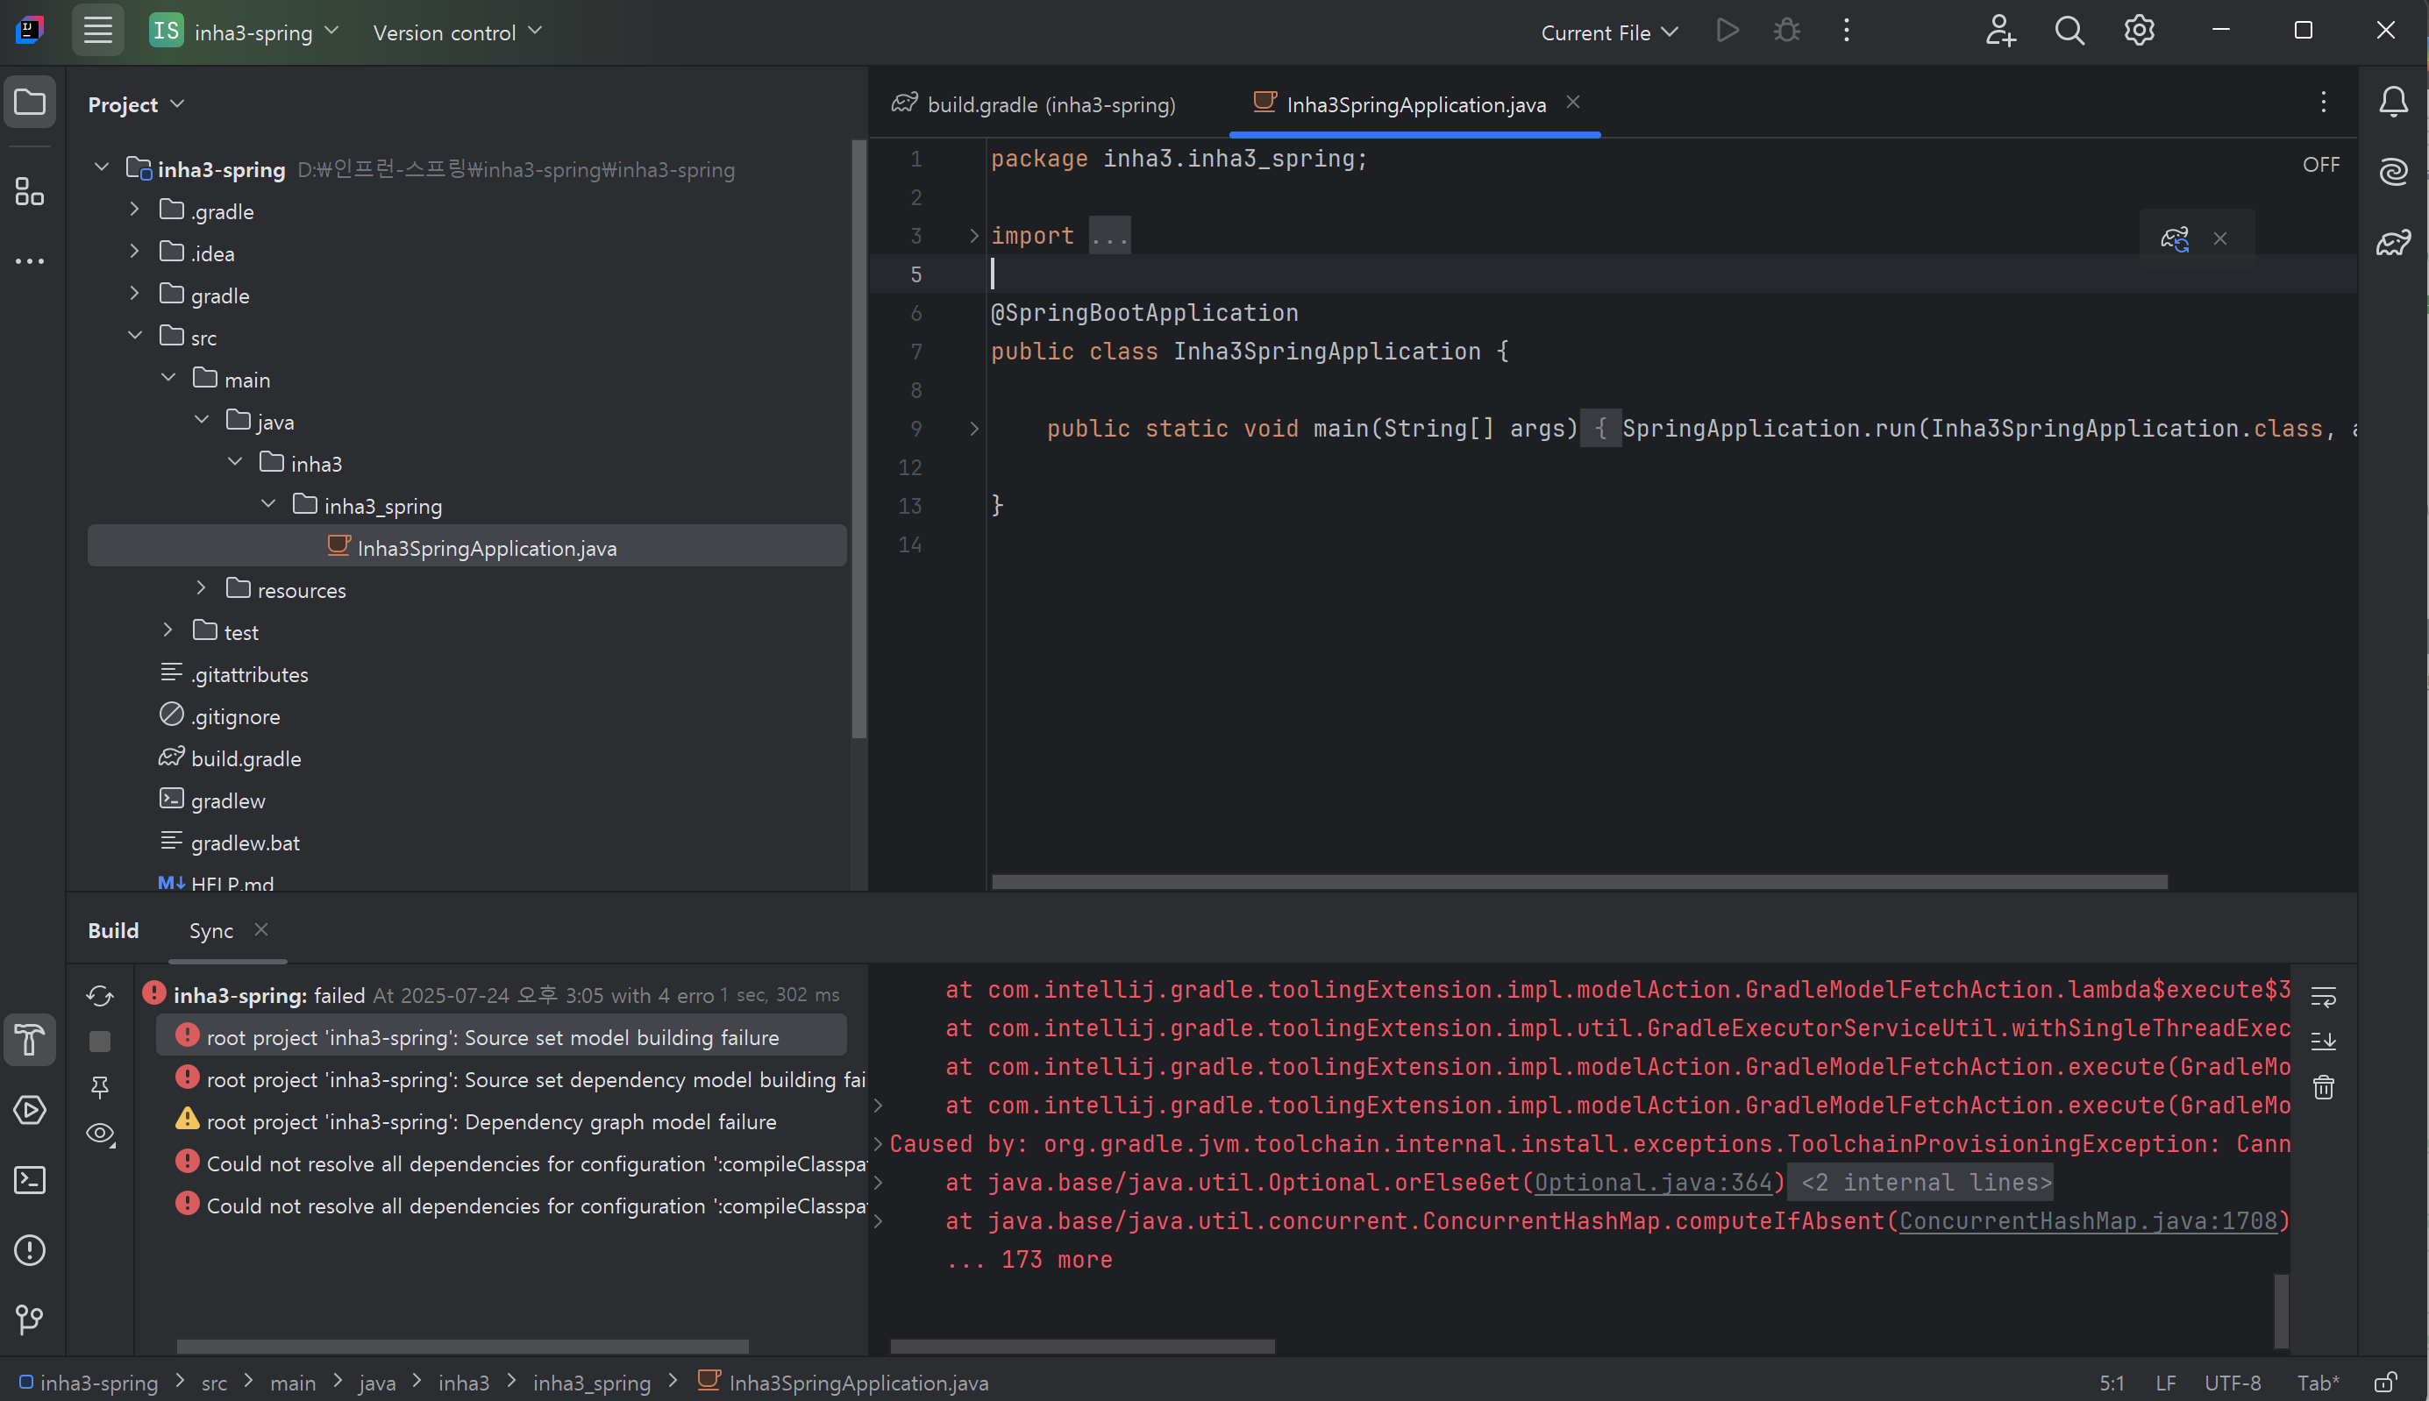Screen dimensions: 2429x1401
Task: Click the reload Gradle sync icon in Build panel
Action: (100, 995)
